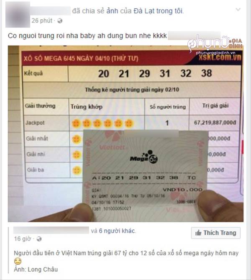The image size is (251, 280).
Task: Open the shared lottery result photo
Action: tap(125, 134)
